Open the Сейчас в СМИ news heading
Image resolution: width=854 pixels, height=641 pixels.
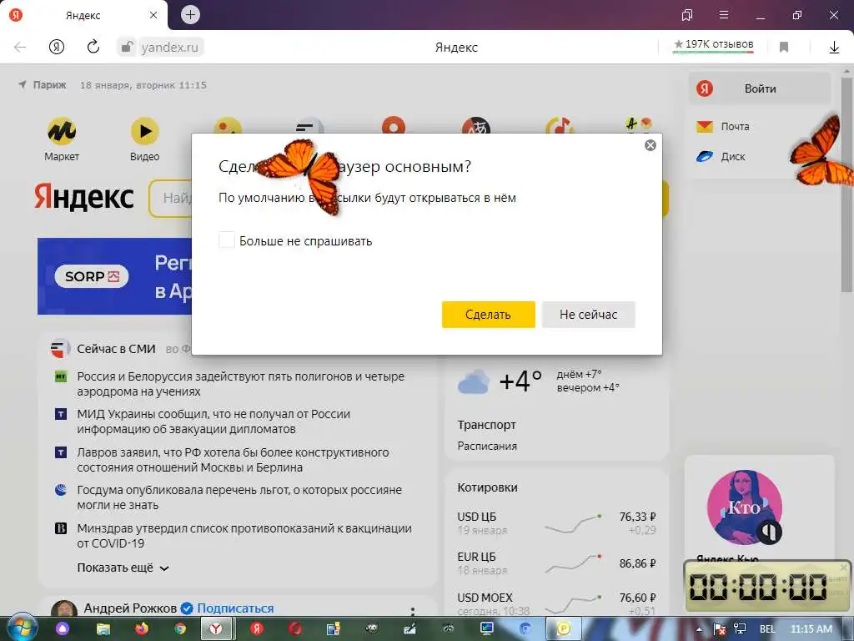pyautogui.click(x=116, y=349)
